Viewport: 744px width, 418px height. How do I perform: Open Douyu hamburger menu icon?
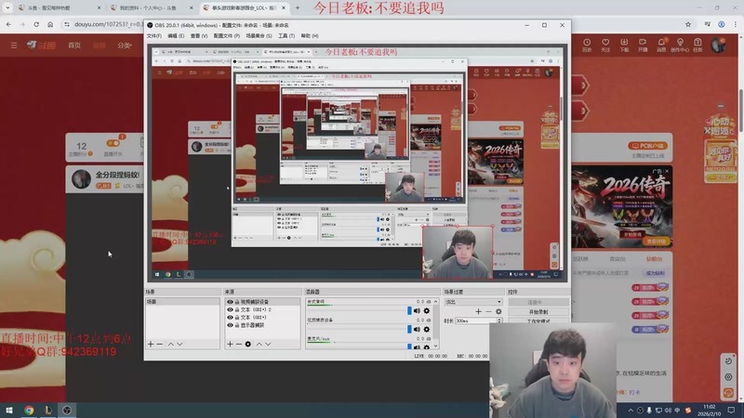click(x=14, y=45)
